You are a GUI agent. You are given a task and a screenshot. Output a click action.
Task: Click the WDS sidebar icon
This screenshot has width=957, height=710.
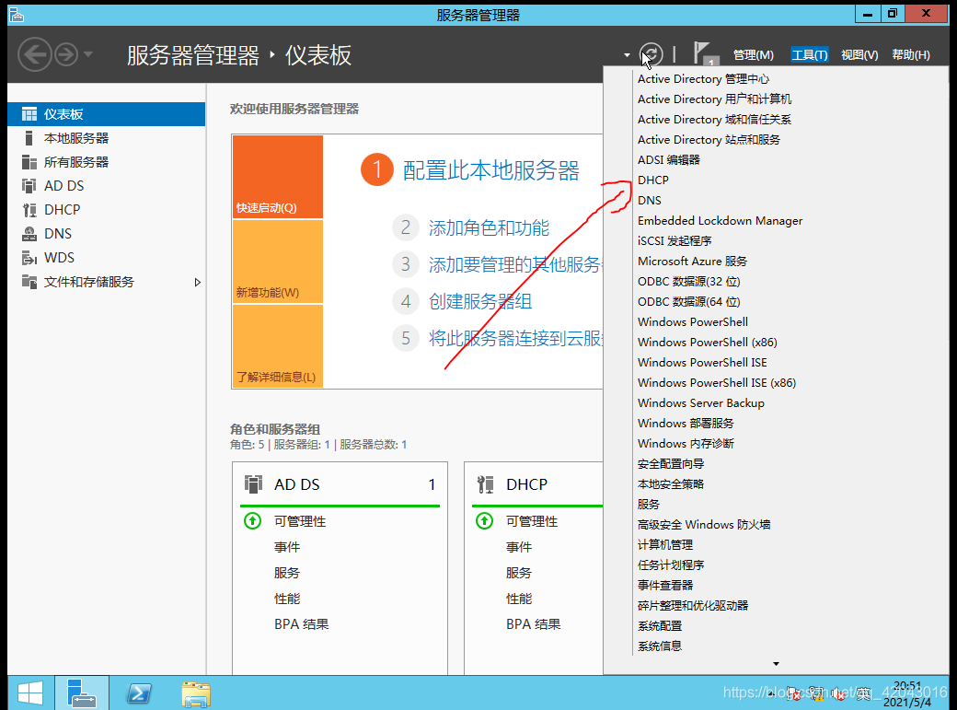point(29,257)
